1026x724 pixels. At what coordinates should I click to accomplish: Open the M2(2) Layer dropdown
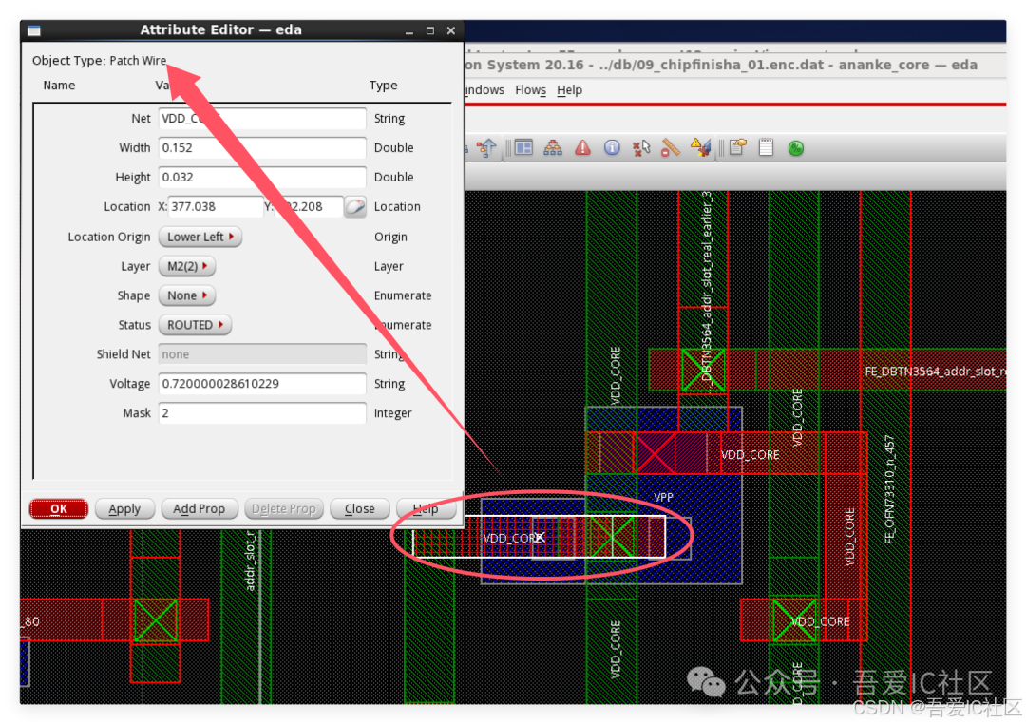tap(186, 266)
